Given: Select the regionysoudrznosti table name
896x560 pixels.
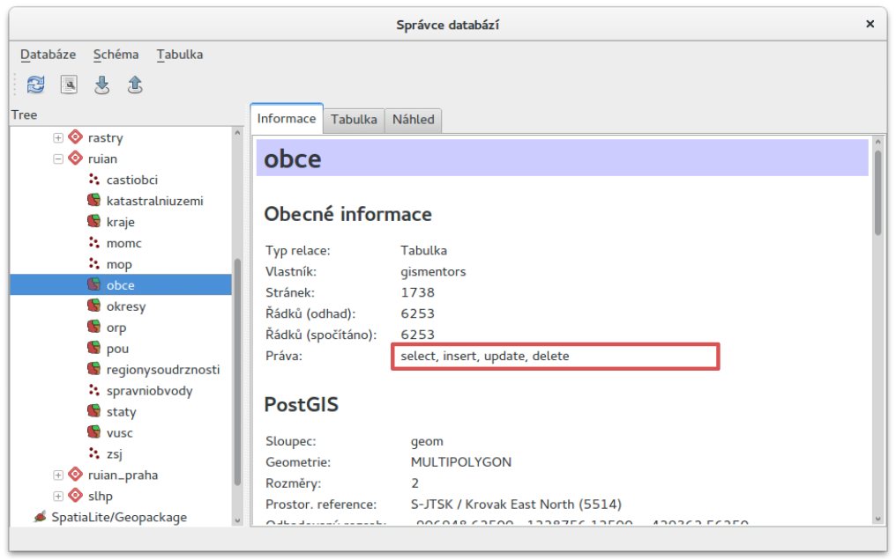Looking at the screenshot, I should click(163, 370).
